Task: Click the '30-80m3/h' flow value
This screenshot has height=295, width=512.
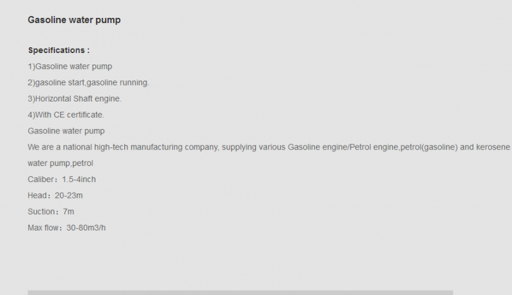Action: [86, 228]
